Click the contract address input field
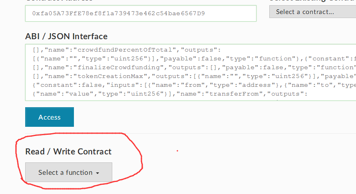Image resolution: width=356 pixels, height=194 pixels. point(141,13)
